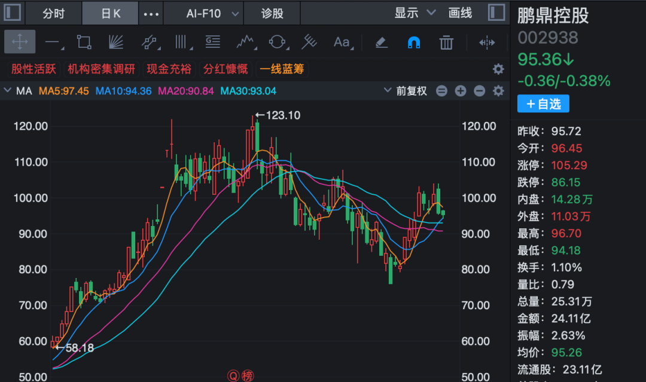The width and height of the screenshot is (646, 382).
Task: Click the MA20:90.84 indicator label
Action: click(x=186, y=91)
